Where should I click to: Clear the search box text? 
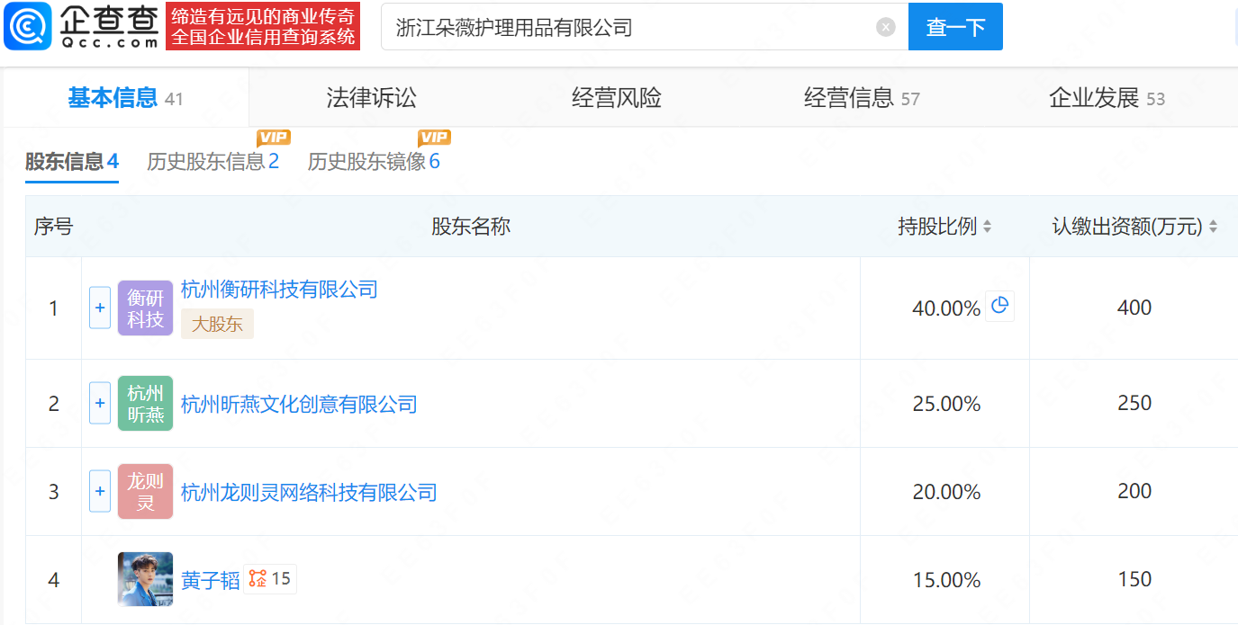tap(886, 27)
